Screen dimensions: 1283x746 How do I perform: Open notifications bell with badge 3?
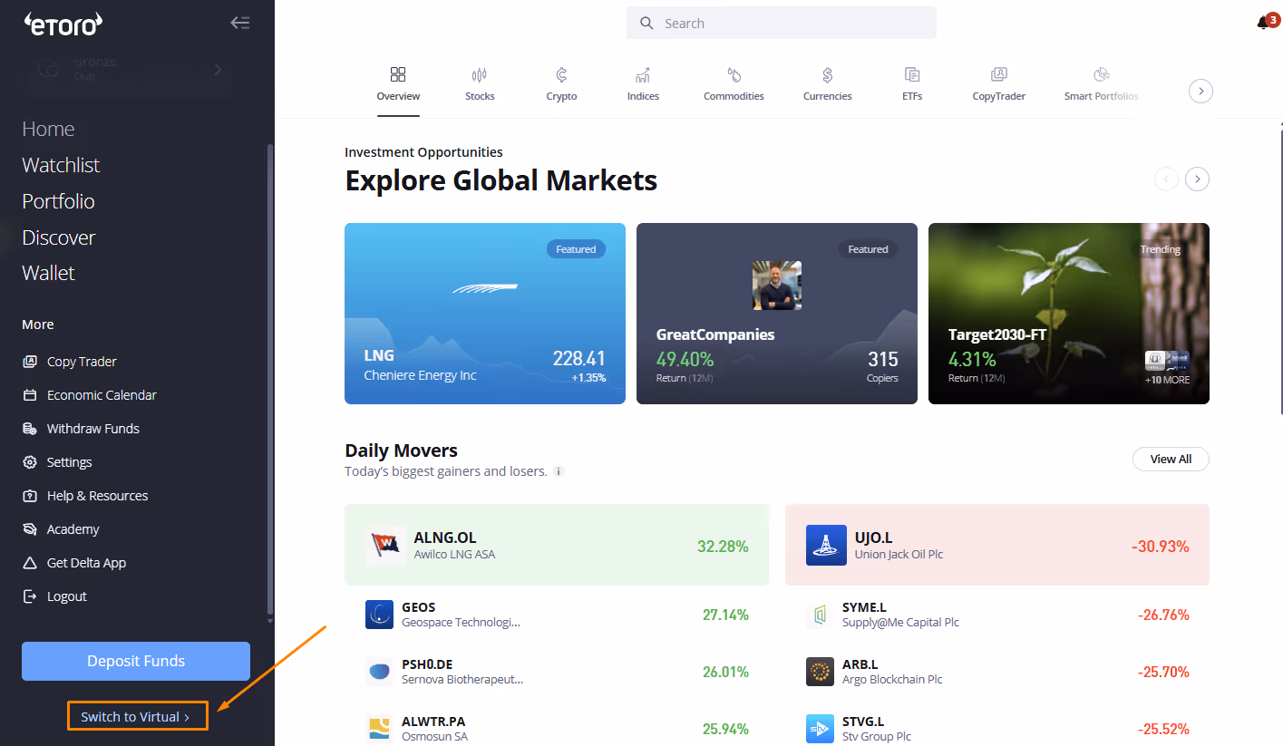pos(1268,23)
